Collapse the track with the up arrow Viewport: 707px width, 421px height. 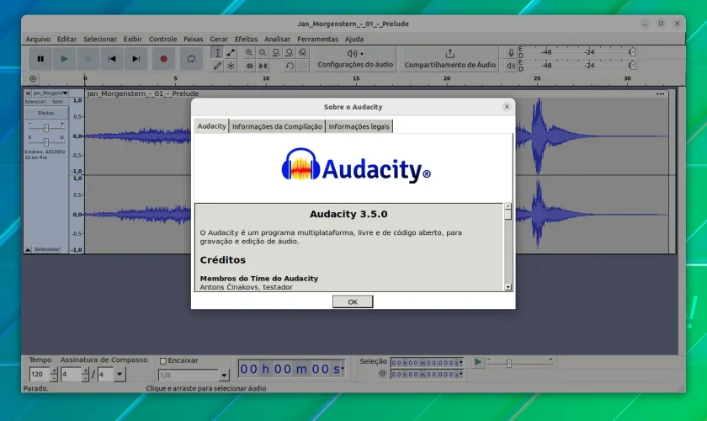[28, 249]
